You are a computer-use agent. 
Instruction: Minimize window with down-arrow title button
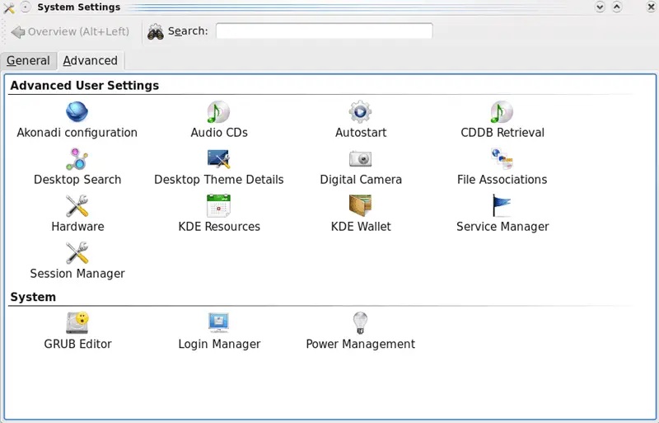click(x=601, y=7)
